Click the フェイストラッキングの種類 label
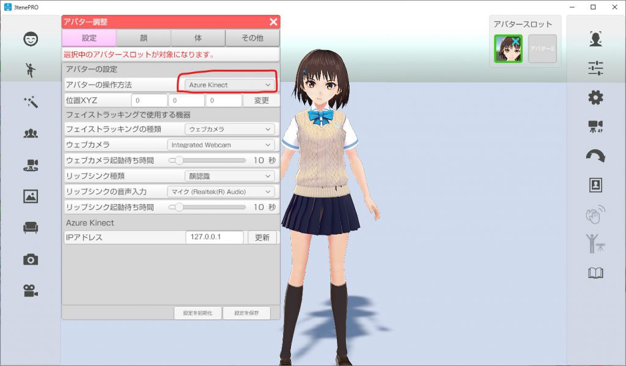This screenshot has height=366, width=626. [113, 130]
